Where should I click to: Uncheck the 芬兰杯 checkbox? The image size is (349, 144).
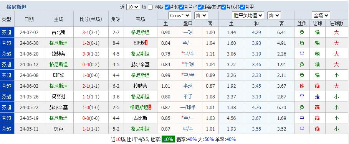point(181,7)
